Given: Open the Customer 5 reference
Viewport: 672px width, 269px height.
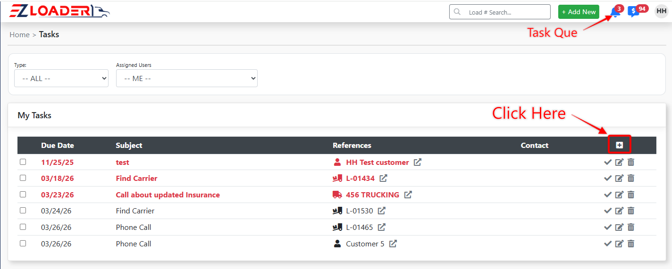Looking at the screenshot, I should [365, 244].
